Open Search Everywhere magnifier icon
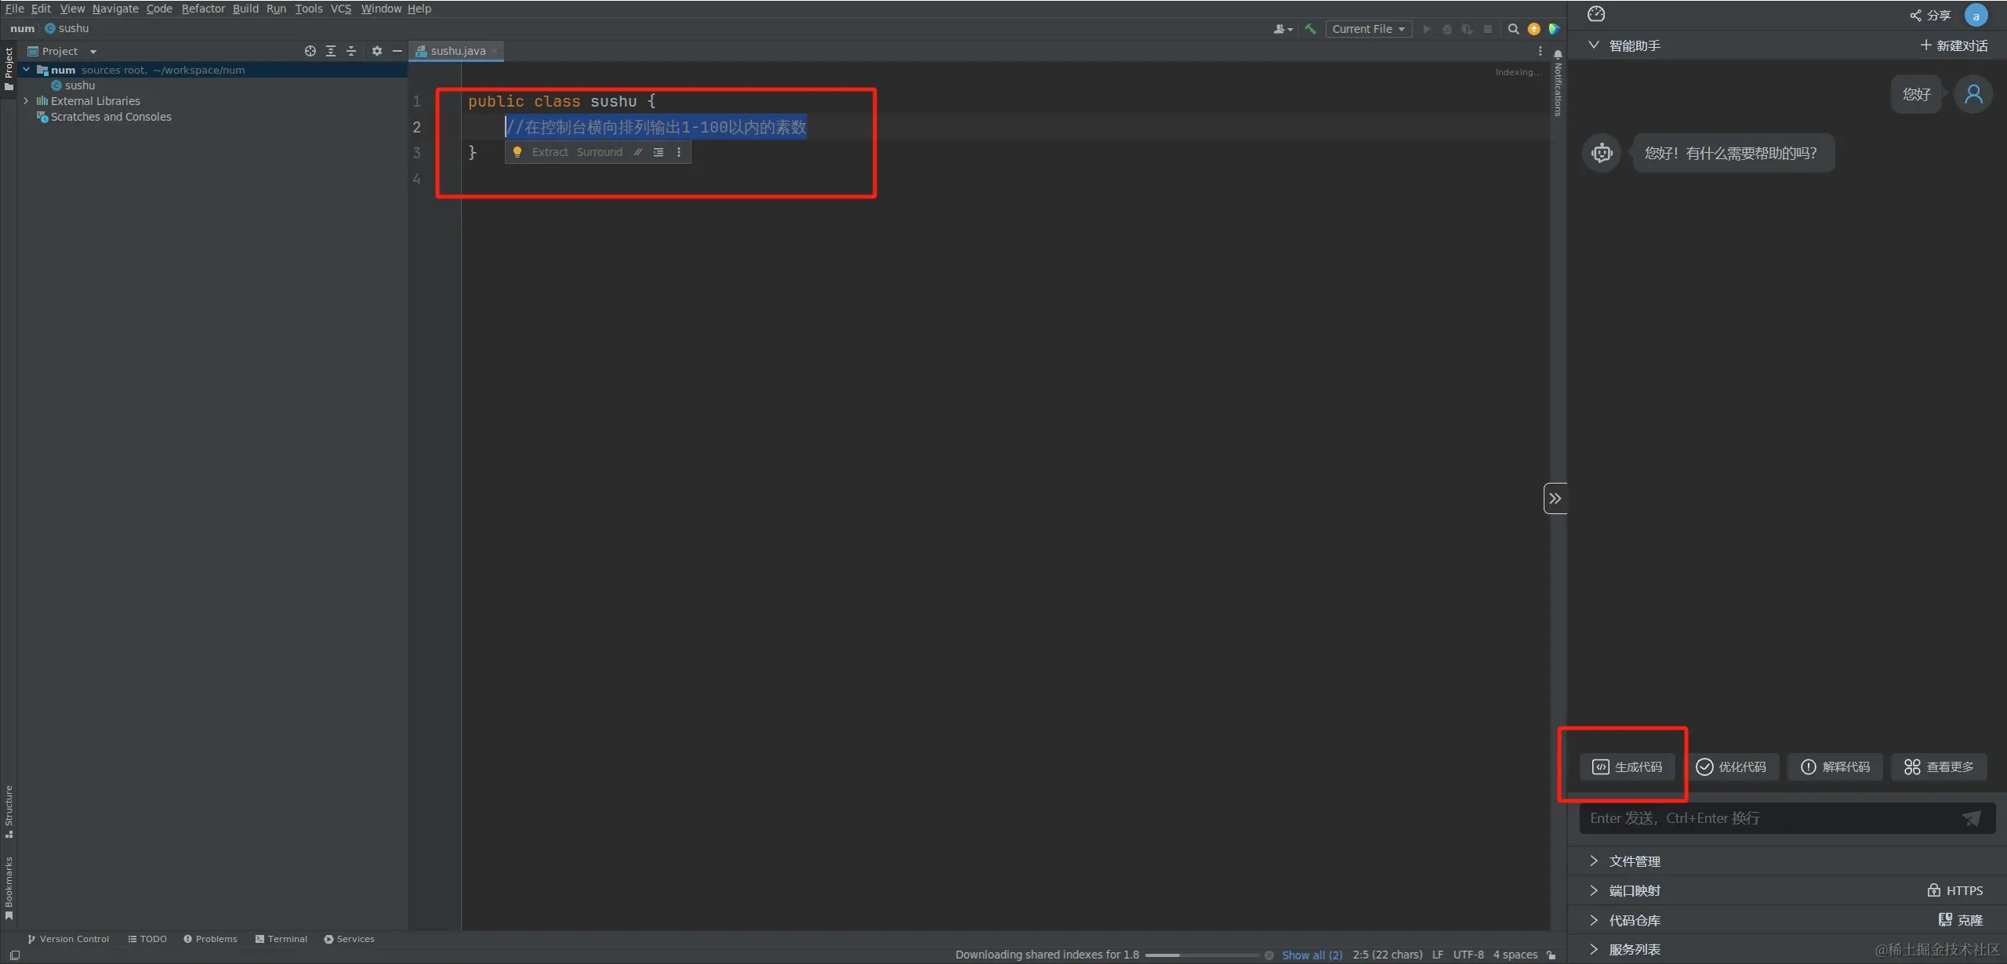 [x=1513, y=29]
